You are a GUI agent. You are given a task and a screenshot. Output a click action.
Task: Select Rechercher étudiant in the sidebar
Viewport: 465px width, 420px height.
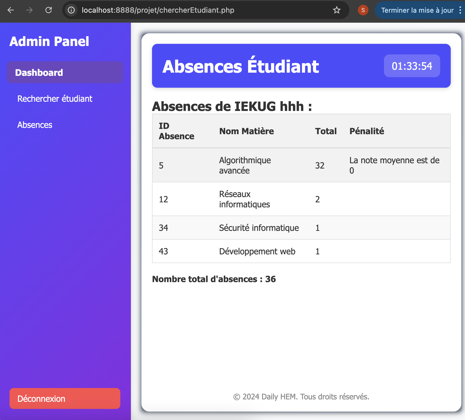tap(55, 99)
